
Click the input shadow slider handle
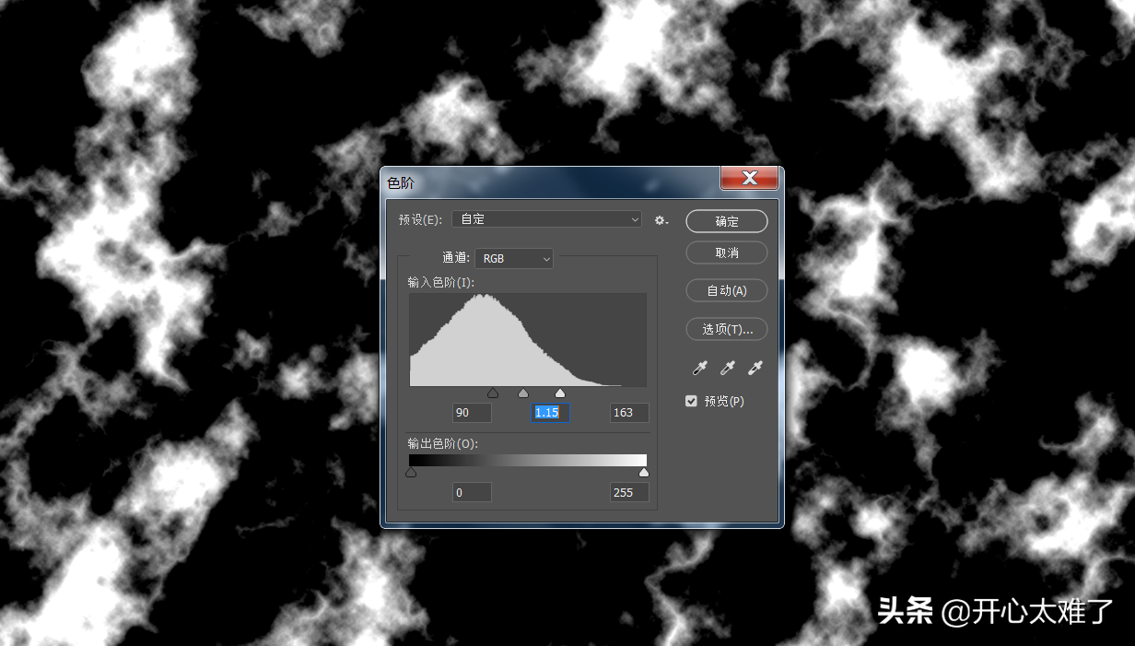[493, 393]
